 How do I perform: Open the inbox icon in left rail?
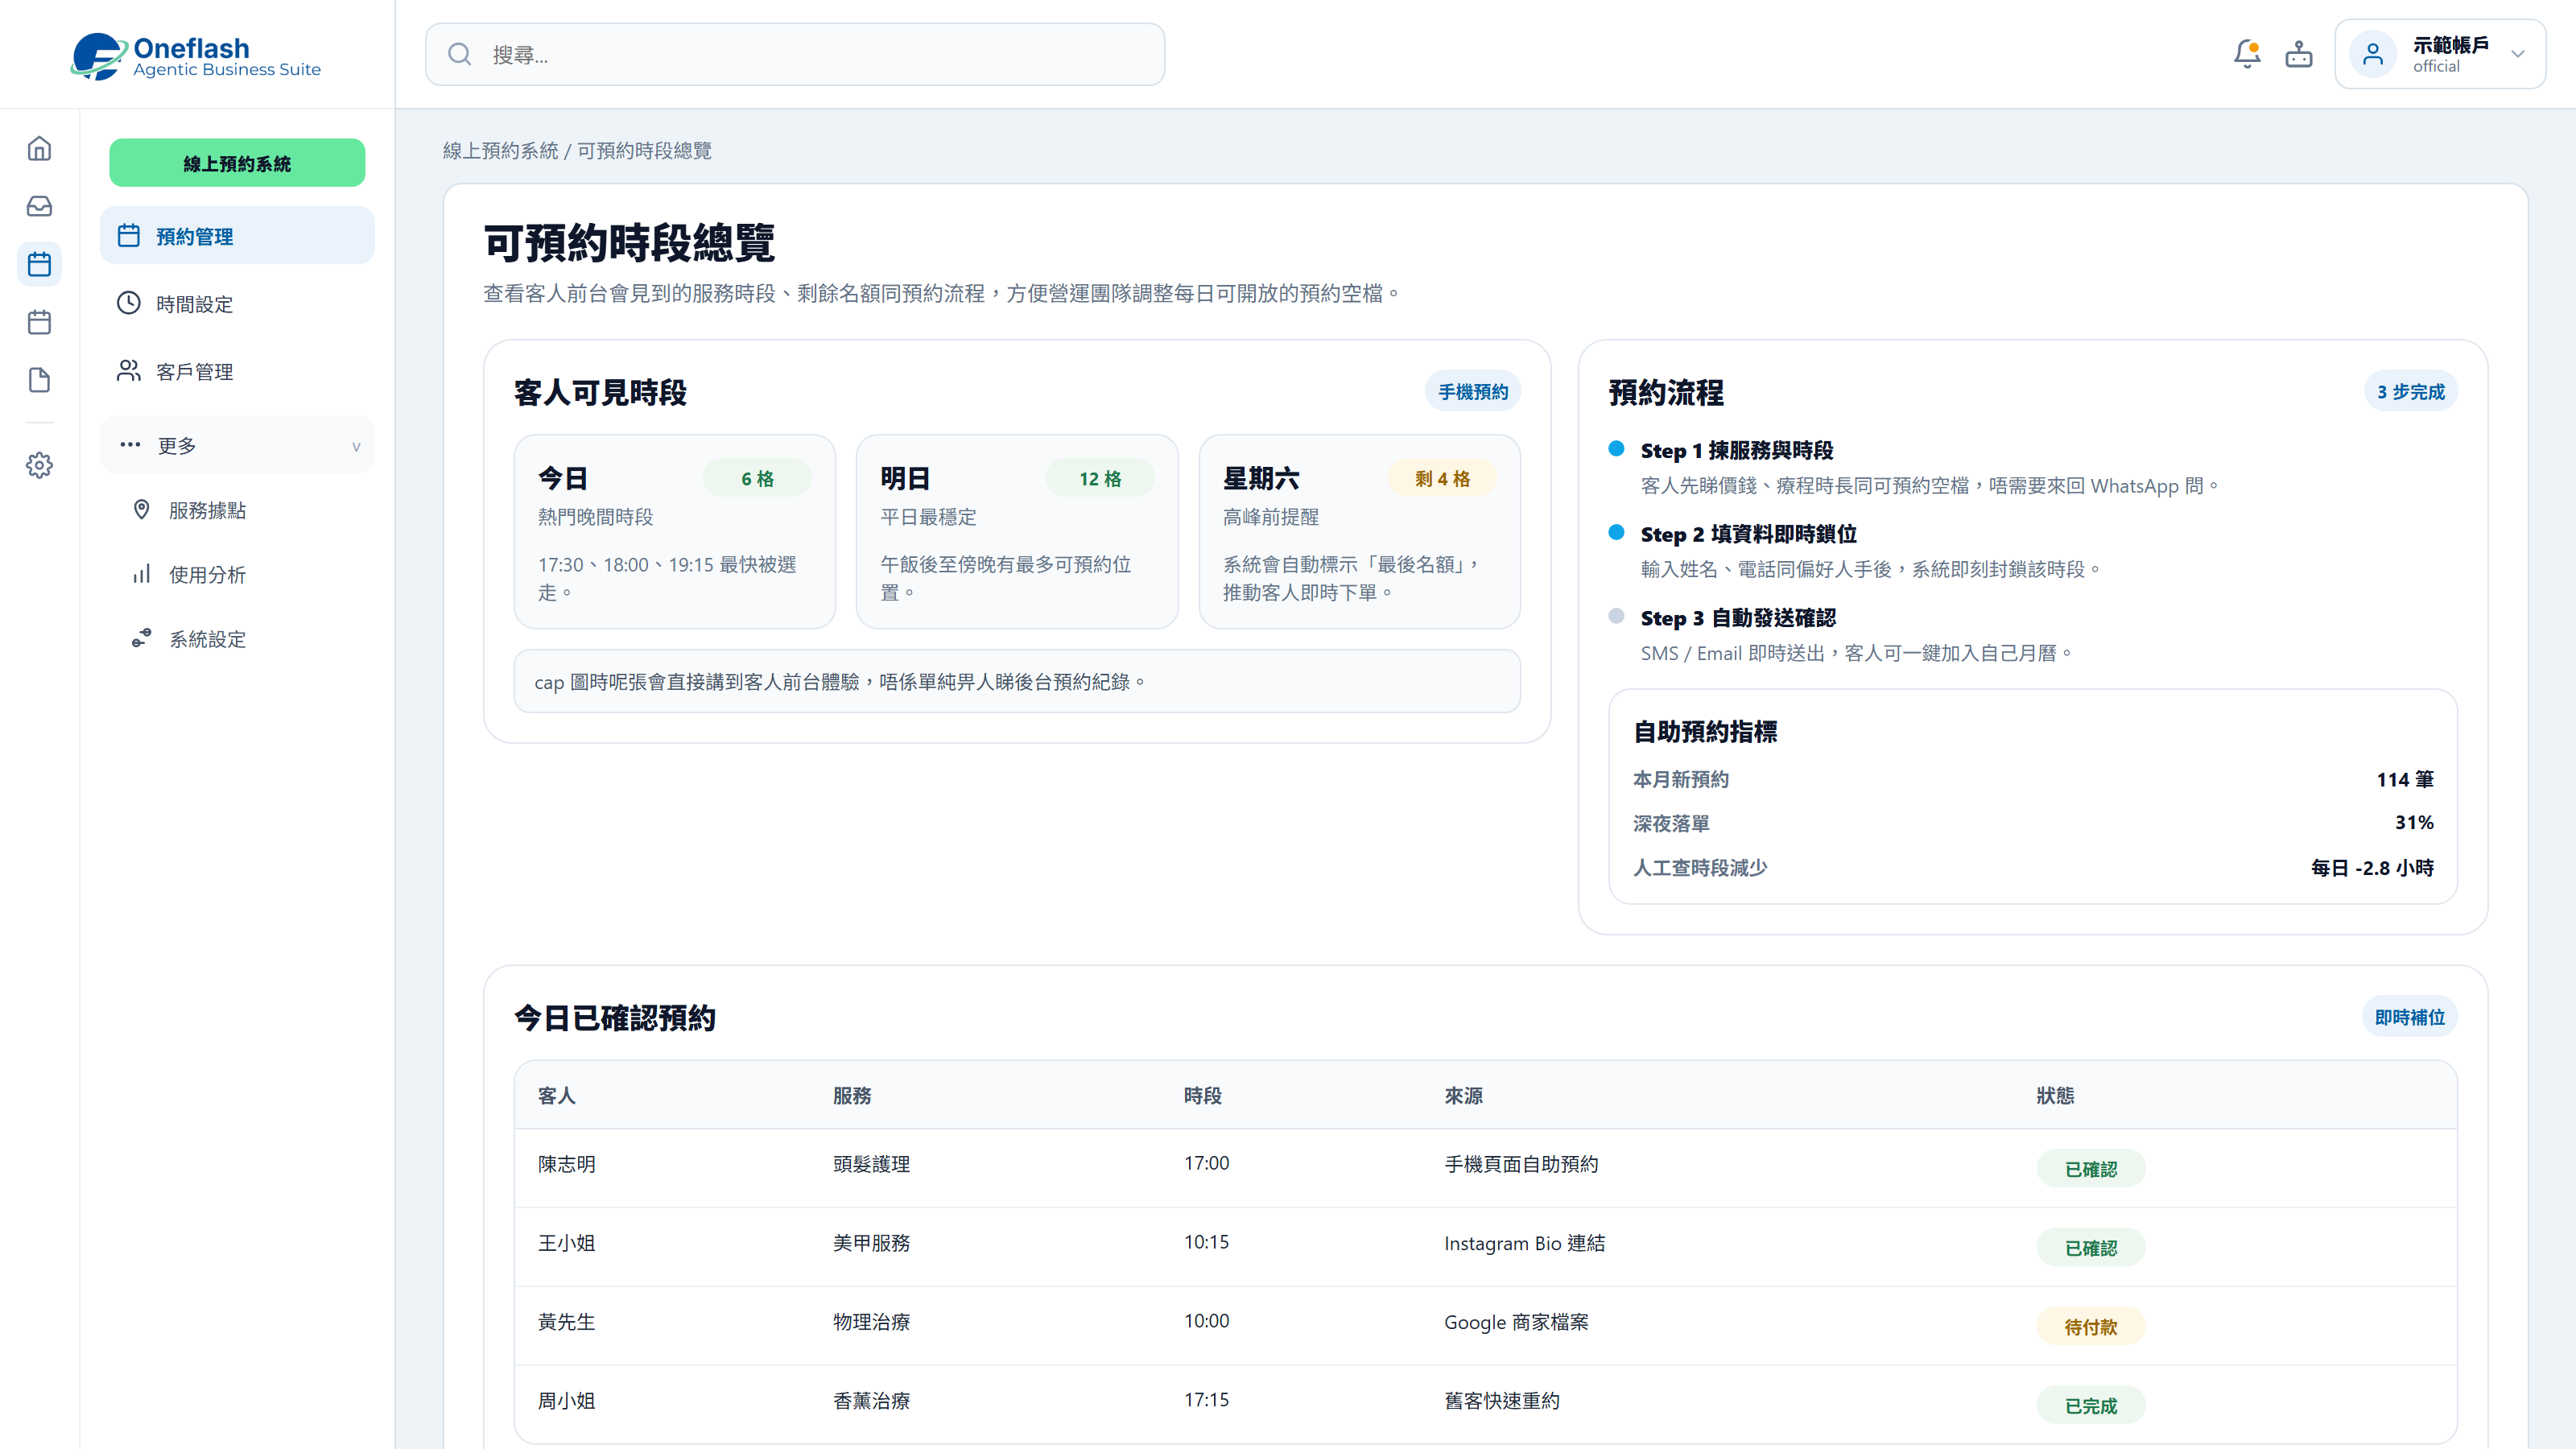point(39,206)
